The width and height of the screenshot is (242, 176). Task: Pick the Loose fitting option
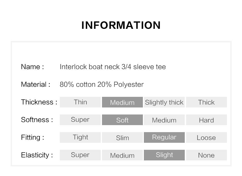[x=206, y=137]
